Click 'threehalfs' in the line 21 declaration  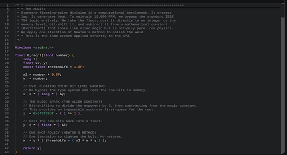58,67
